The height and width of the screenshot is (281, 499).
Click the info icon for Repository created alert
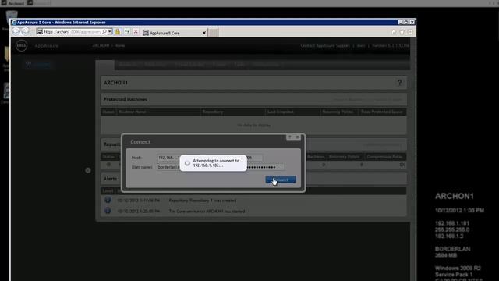(x=108, y=200)
